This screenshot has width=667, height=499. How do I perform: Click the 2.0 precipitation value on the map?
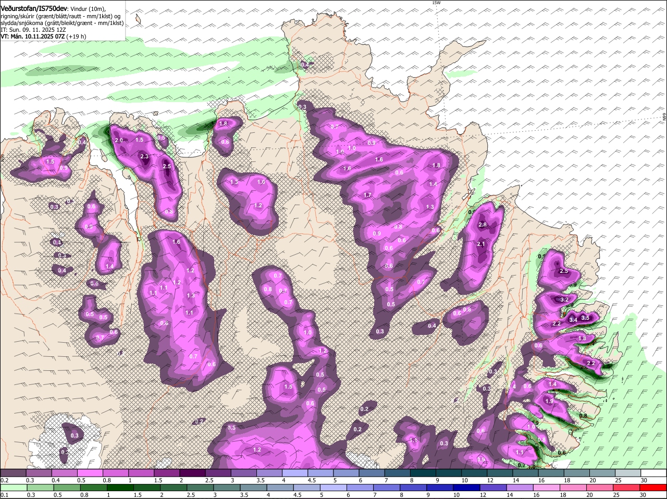(x=118, y=141)
